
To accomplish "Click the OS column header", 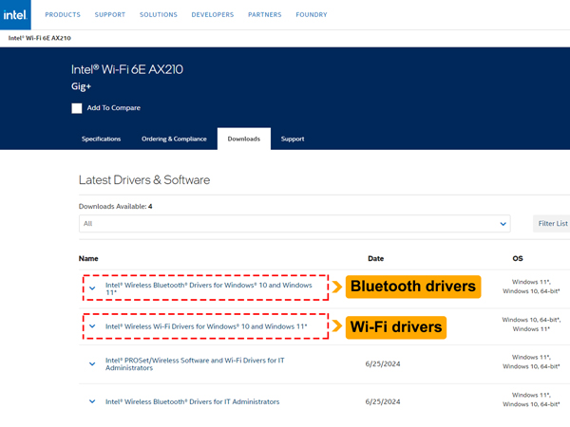I will 518,258.
